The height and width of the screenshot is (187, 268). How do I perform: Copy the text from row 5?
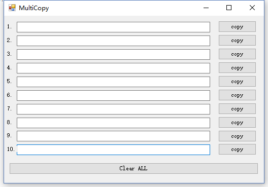point(237,82)
